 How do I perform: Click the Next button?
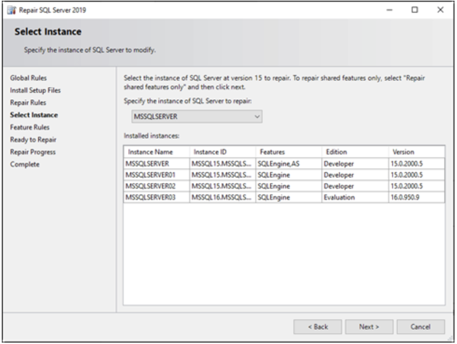click(369, 327)
